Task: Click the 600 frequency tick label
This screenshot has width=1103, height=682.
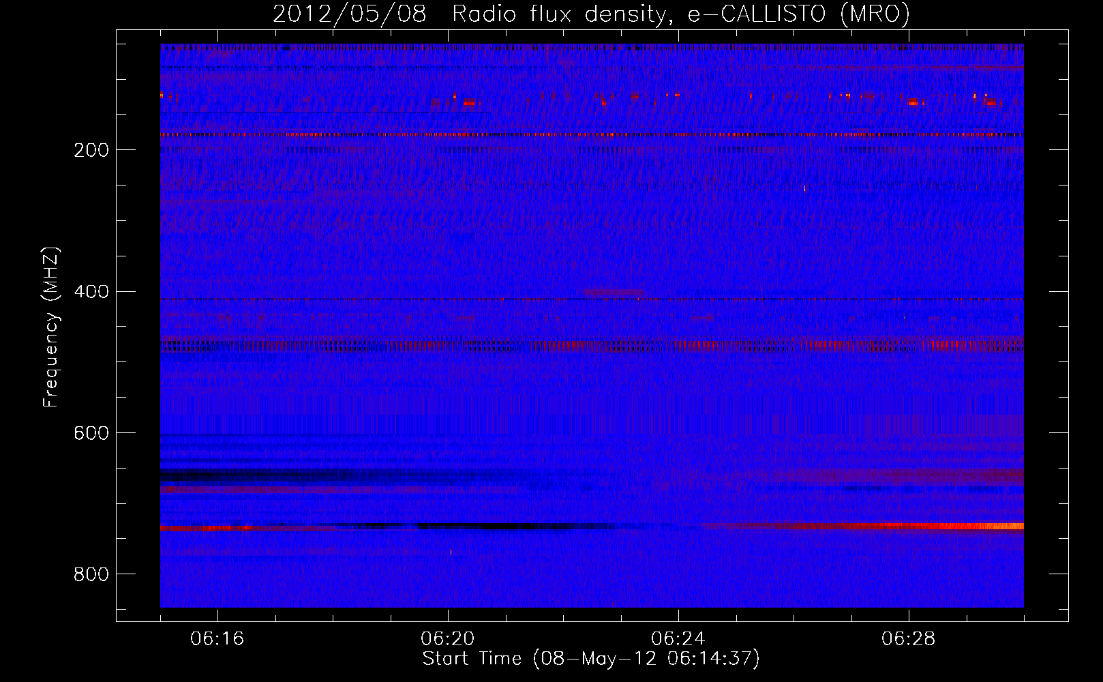Action: tap(91, 433)
